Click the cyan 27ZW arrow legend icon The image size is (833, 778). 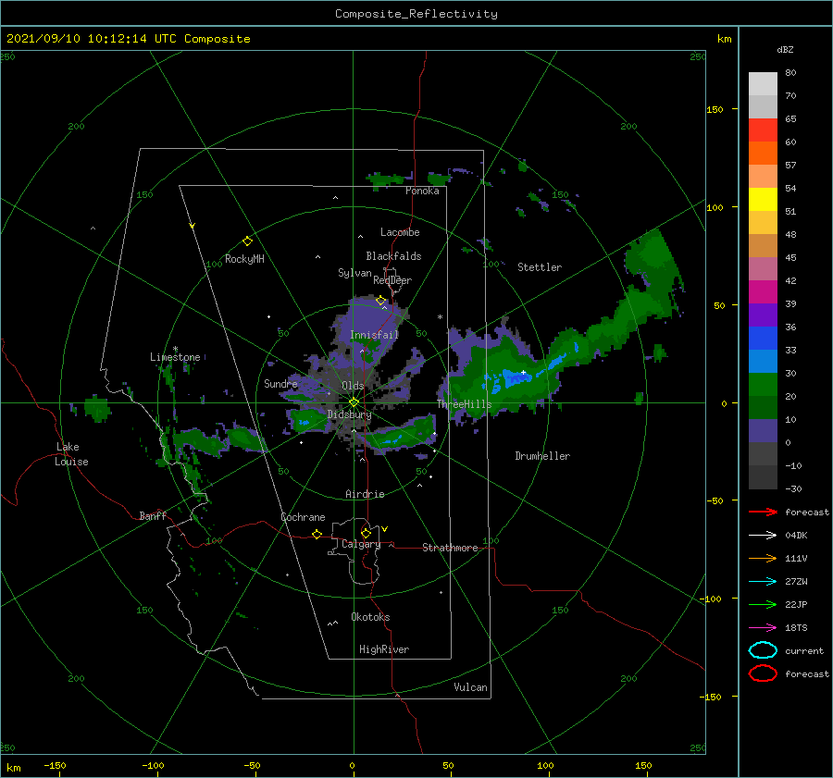(x=763, y=582)
